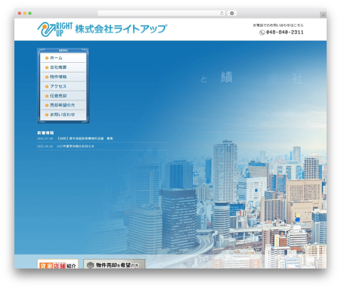Open the ホーム menu item

(x=63, y=58)
